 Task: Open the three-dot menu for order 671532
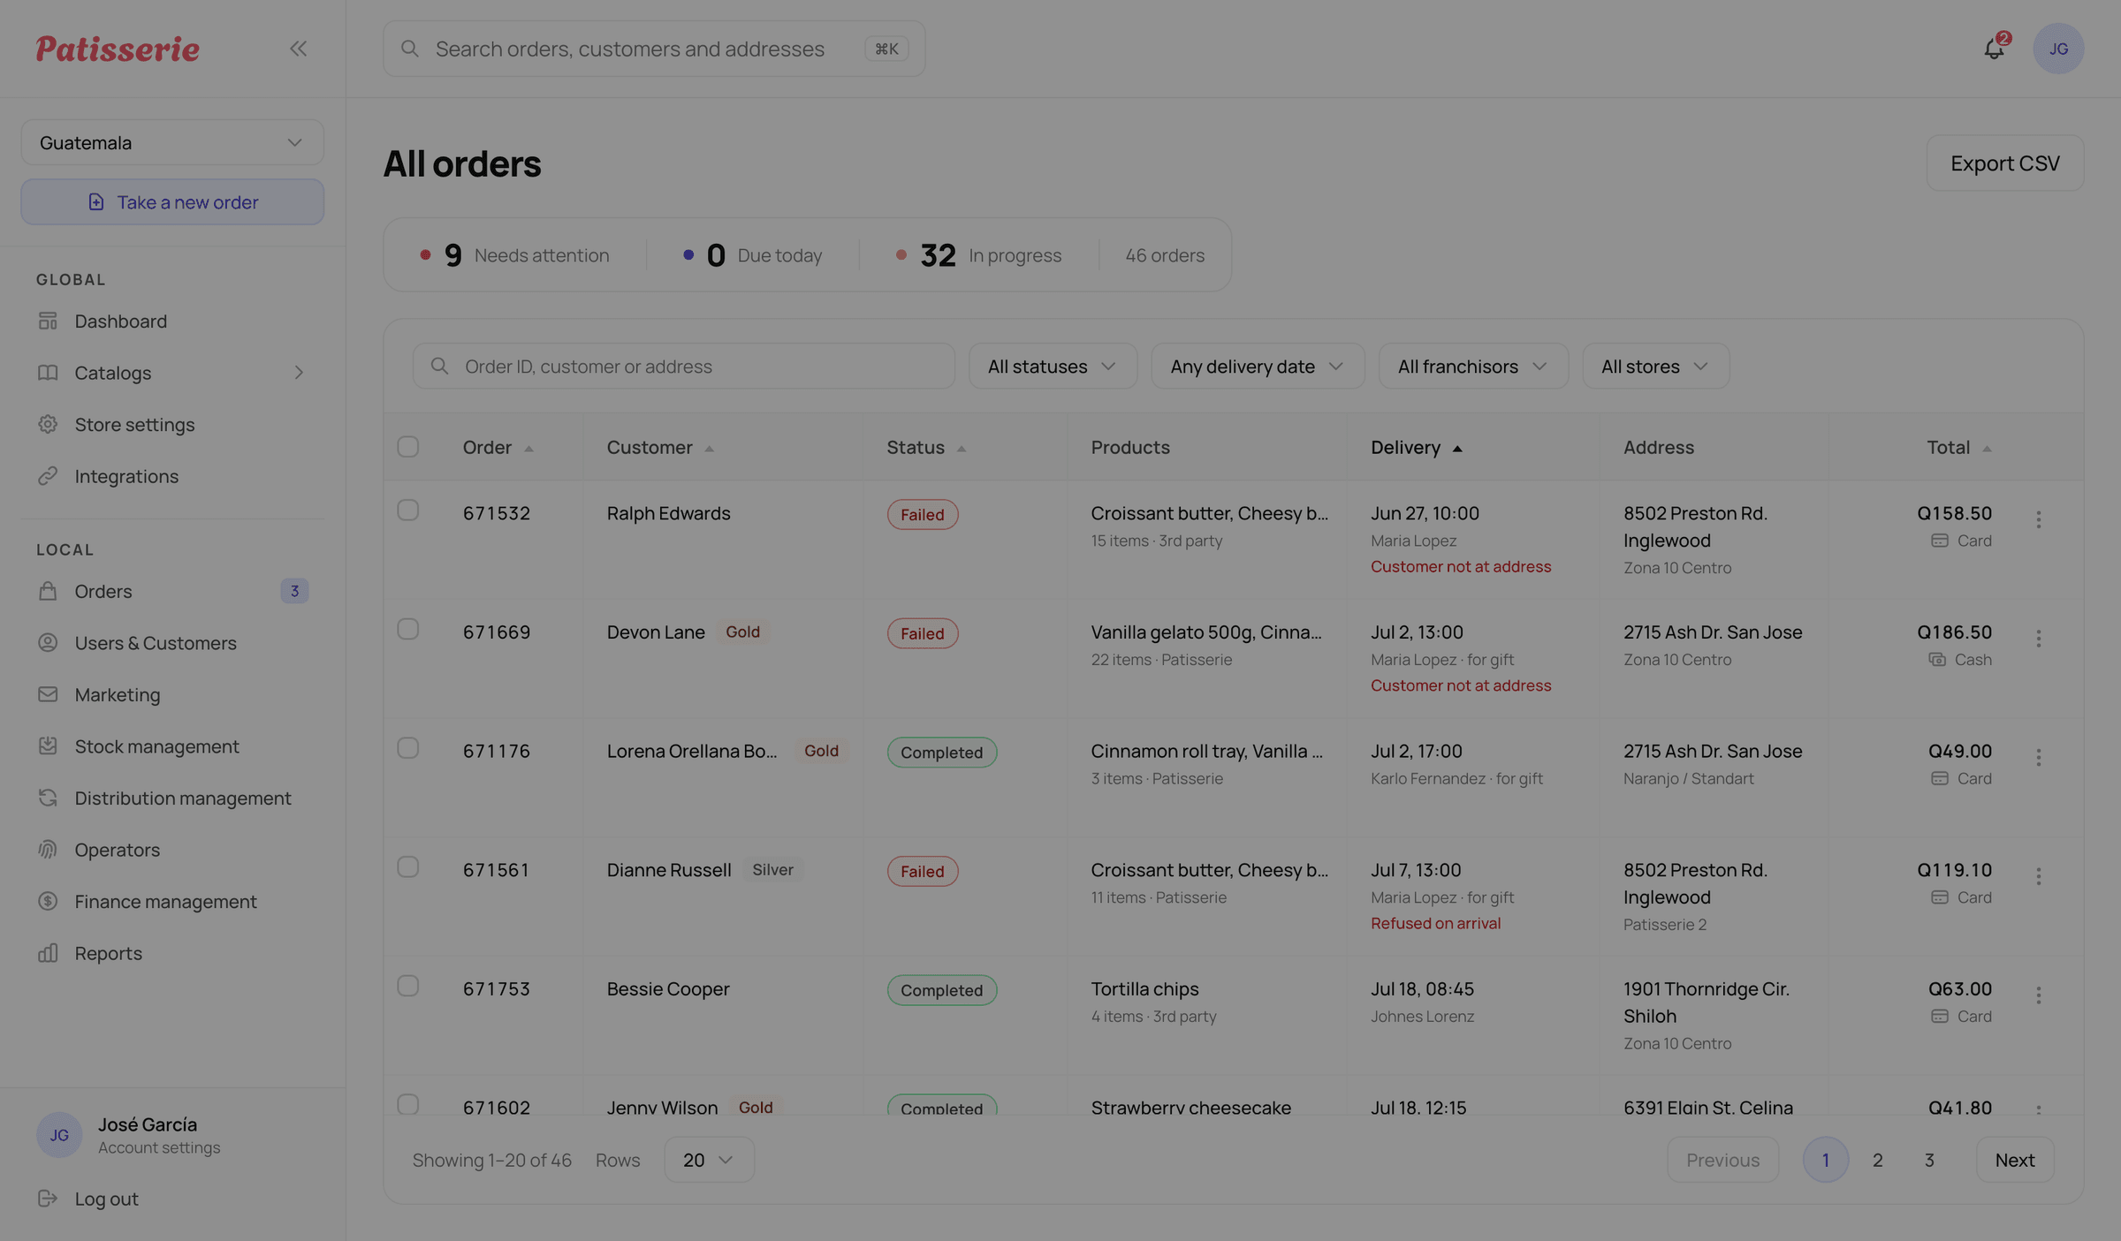click(2039, 519)
